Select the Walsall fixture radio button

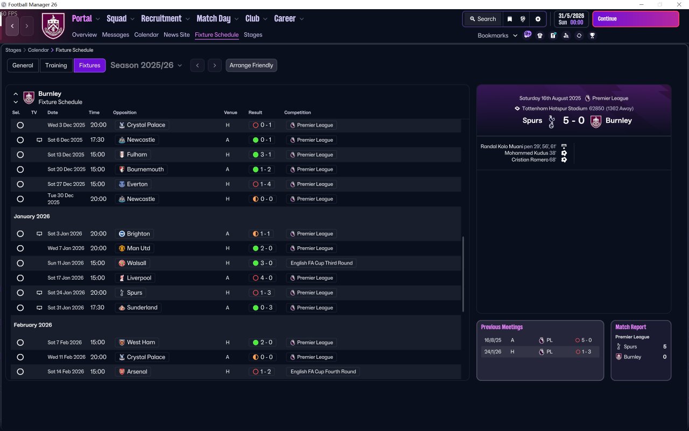[20, 263]
